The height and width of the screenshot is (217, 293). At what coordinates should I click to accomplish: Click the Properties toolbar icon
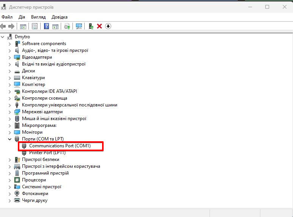click(35, 26)
